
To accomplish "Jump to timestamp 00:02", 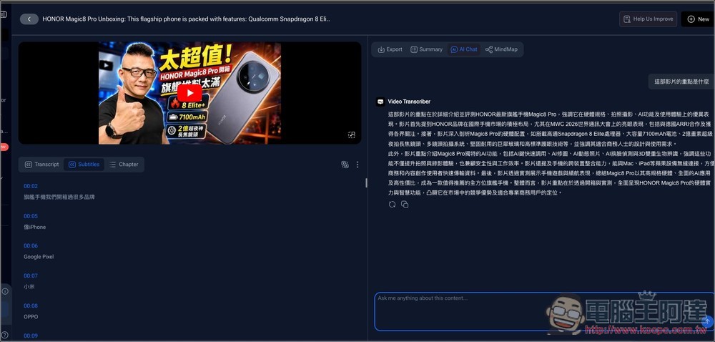I will [31, 186].
